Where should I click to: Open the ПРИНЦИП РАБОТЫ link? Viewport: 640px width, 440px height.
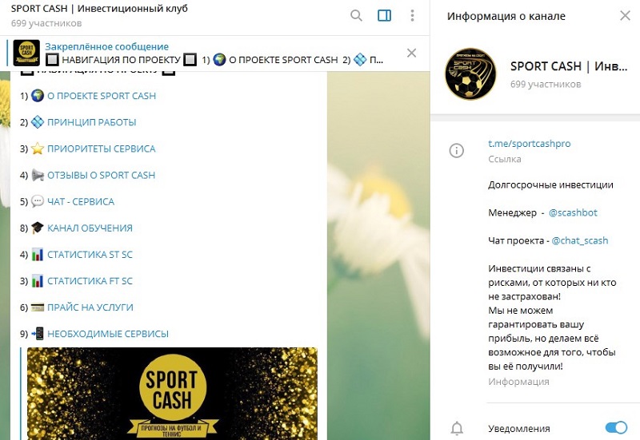91,122
